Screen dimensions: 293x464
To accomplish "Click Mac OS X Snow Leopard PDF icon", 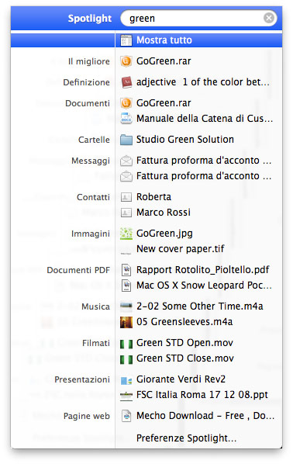I will tap(126, 286).
